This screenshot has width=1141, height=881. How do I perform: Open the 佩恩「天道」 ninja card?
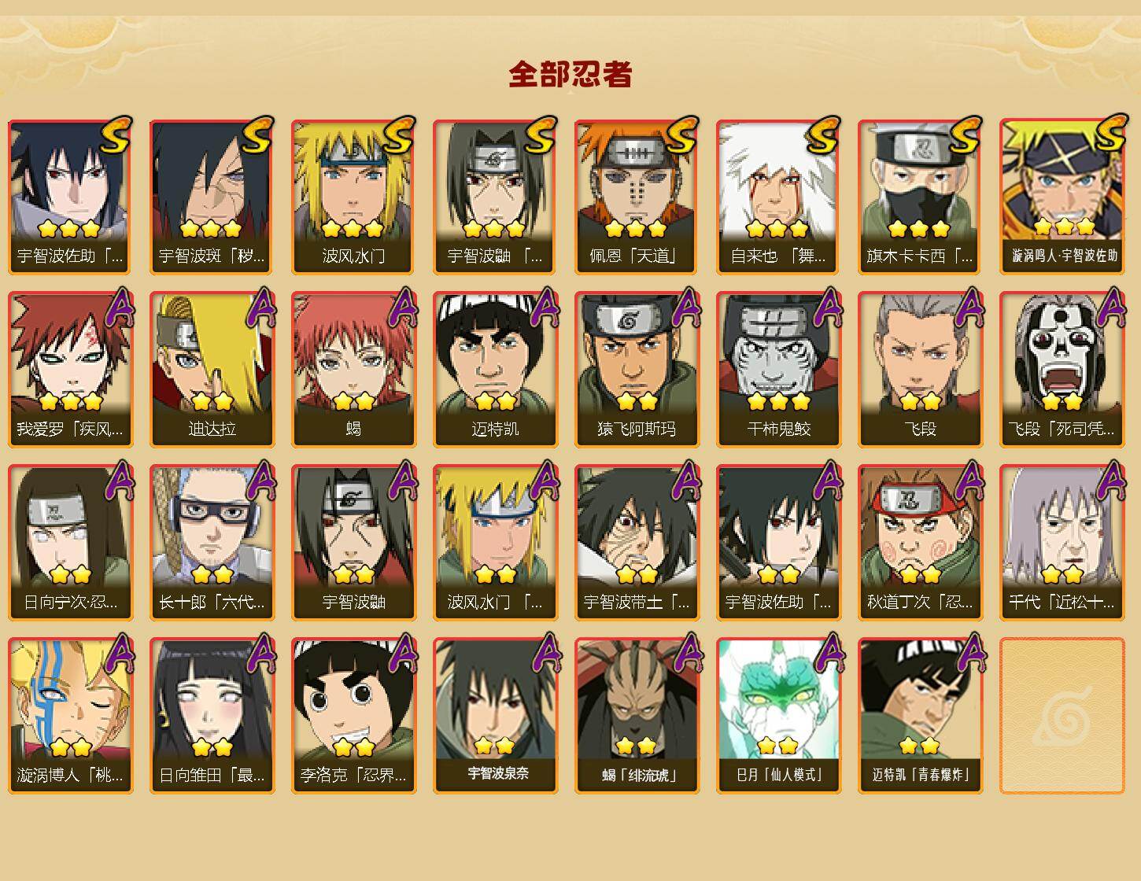(637, 197)
